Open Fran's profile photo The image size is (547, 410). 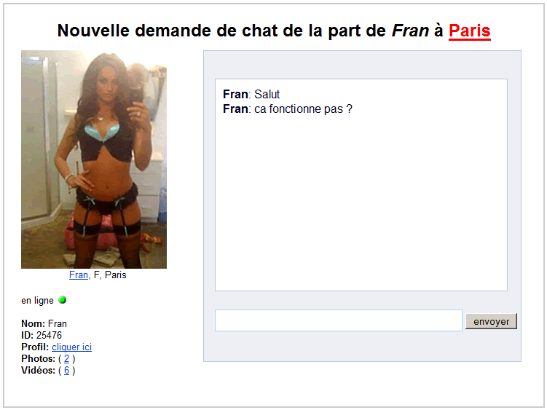(94, 159)
